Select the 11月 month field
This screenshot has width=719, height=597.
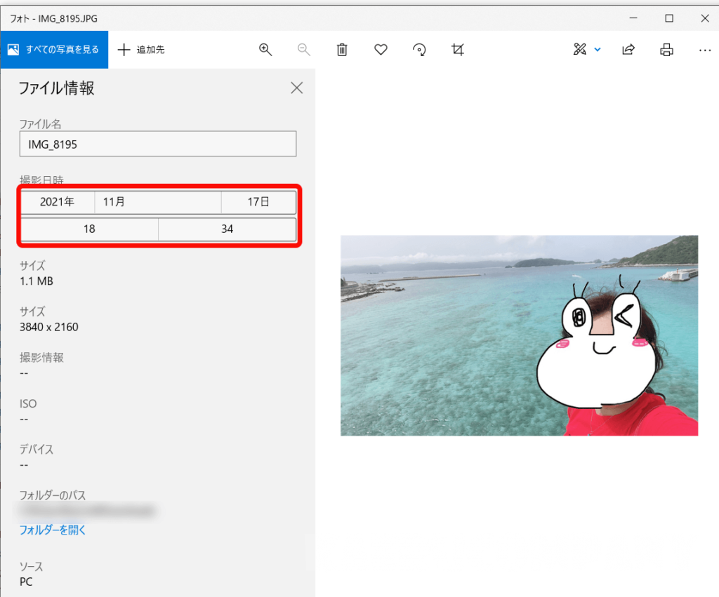tap(158, 202)
